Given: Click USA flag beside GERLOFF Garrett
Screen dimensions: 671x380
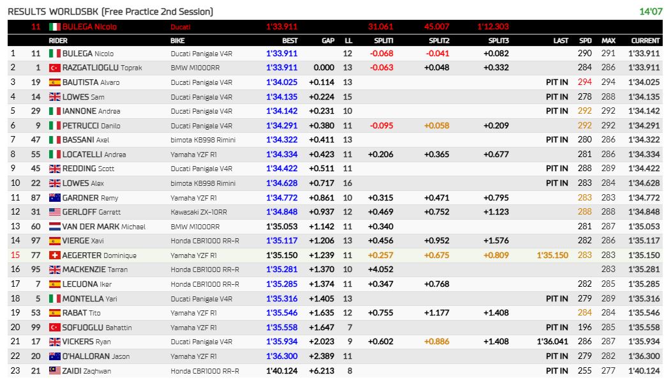Looking at the screenshot, I should click(55, 212).
